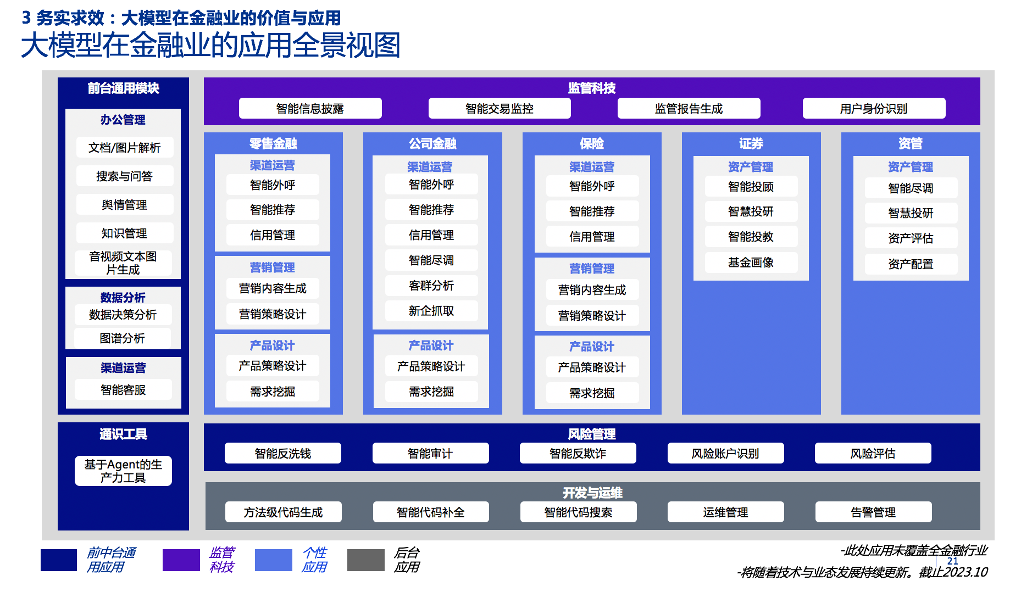
Task: Select 文档/图片解析 under 办公管理
Action: (x=125, y=147)
